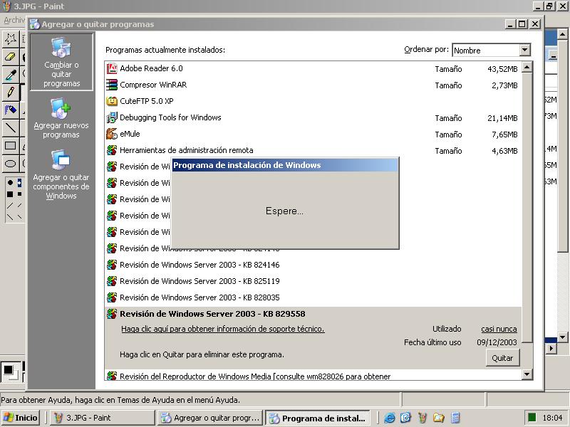Screen dimensions: 570x427
Task: Click the CuteFTP 5.0 XP icon
Action: point(112,101)
